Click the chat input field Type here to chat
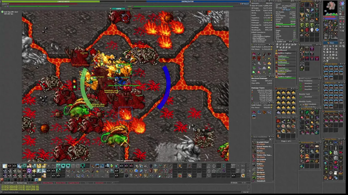Screen dimensions: 348x195 (122, 192)
